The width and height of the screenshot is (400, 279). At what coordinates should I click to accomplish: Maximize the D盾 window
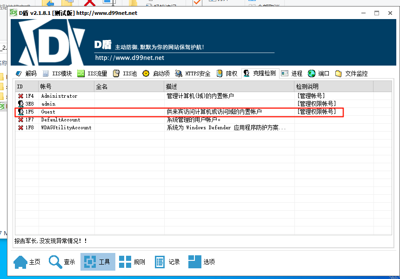pos(377,13)
